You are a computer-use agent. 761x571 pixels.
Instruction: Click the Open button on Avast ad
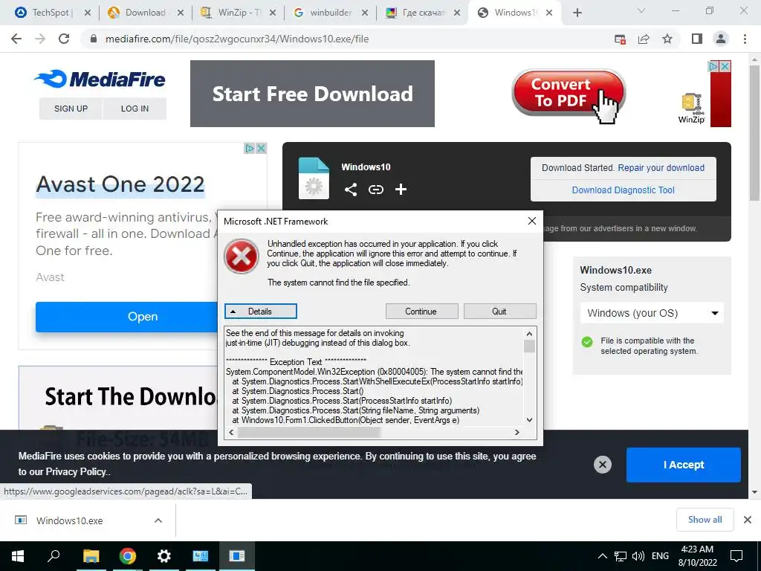pos(127,317)
